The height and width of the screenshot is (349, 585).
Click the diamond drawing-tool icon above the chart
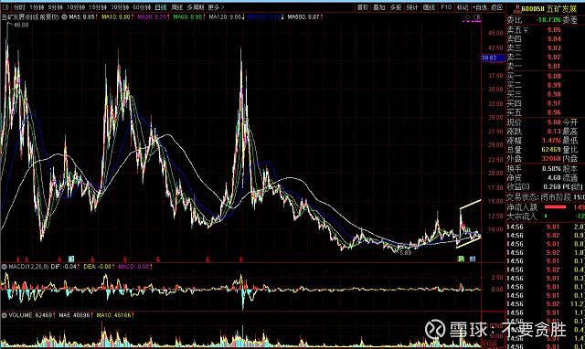[x=468, y=17]
